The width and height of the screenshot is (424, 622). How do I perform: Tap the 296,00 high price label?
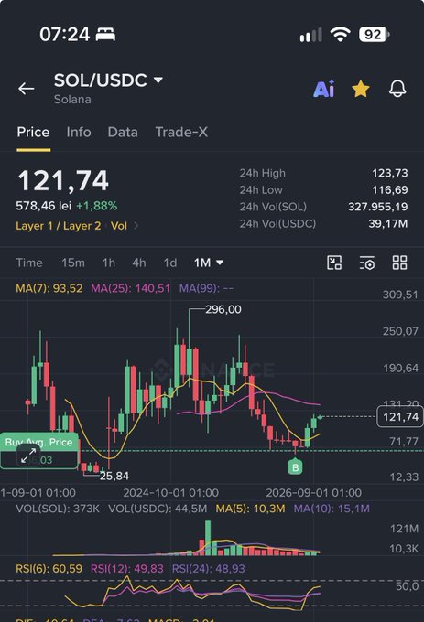[223, 309]
